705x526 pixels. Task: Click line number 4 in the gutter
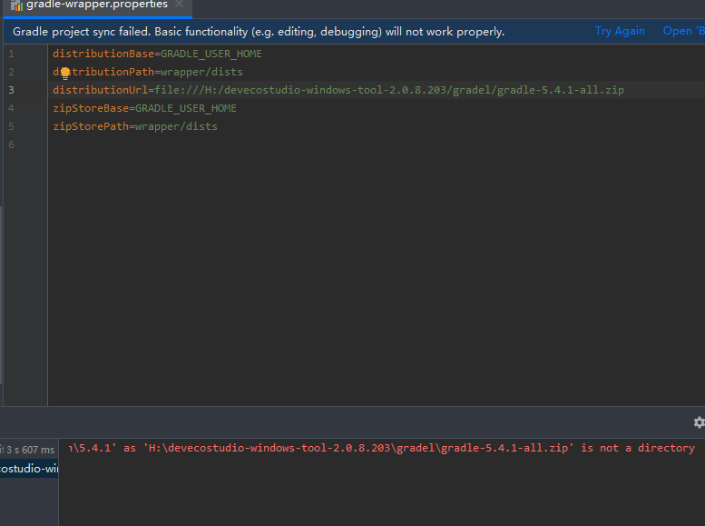coord(11,108)
